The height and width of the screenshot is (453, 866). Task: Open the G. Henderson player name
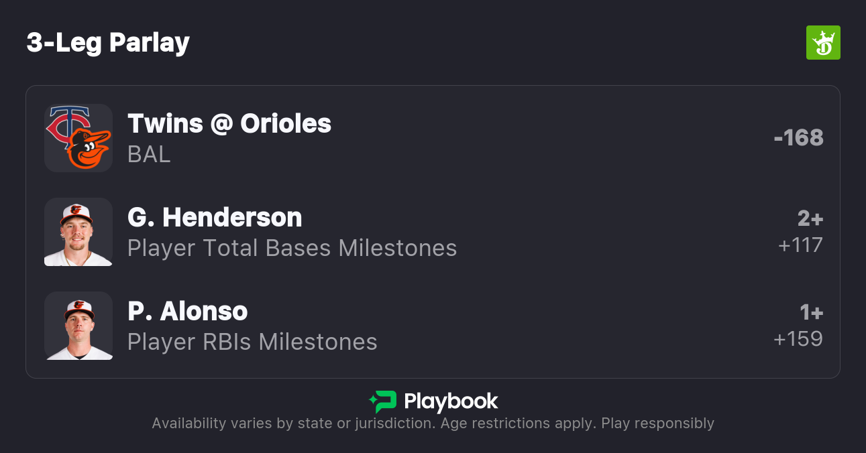[x=215, y=217]
